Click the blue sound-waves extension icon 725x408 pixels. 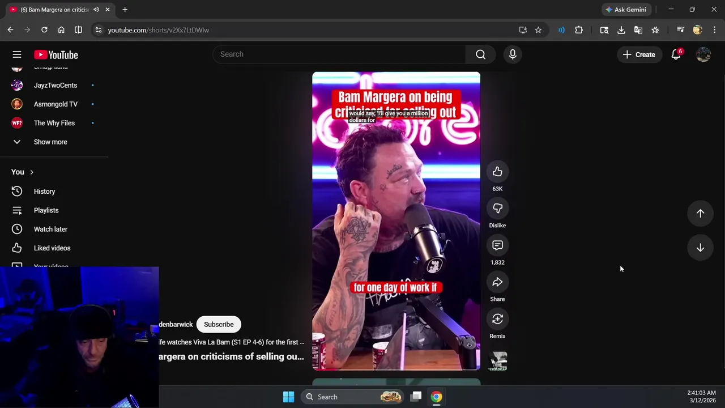[x=561, y=30]
